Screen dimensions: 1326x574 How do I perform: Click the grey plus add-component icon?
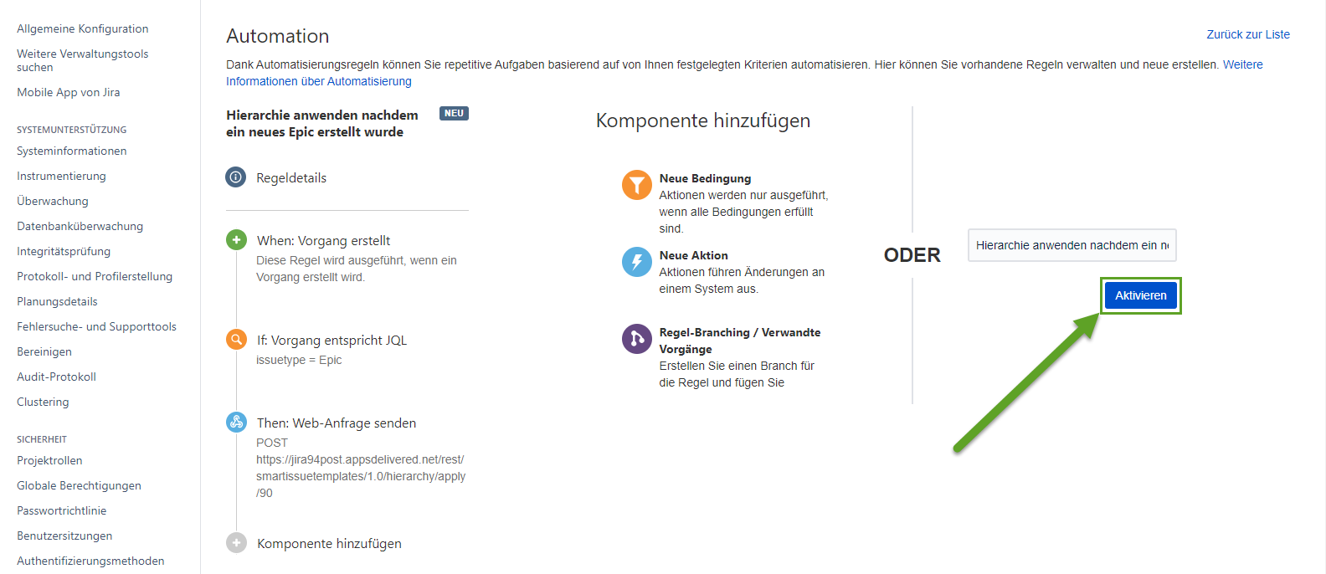pyautogui.click(x=236, y=543)
